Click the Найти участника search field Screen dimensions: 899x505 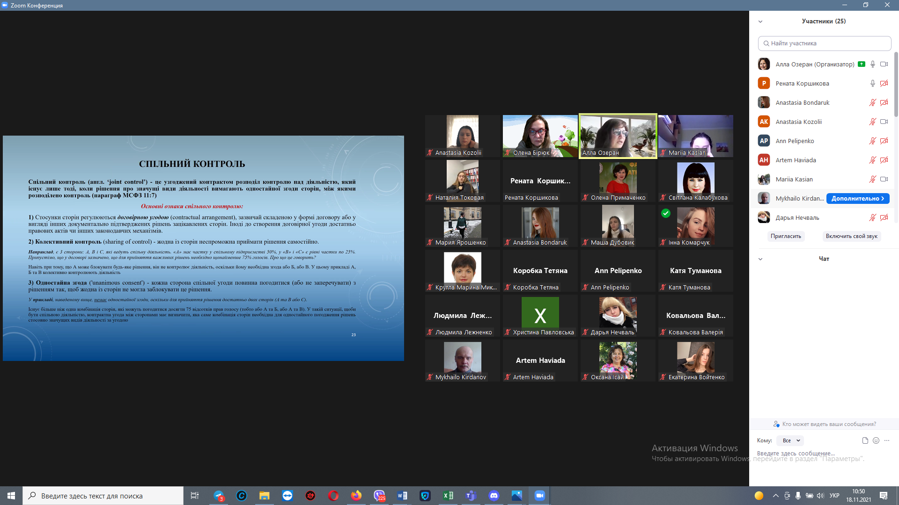click(824, 43)
